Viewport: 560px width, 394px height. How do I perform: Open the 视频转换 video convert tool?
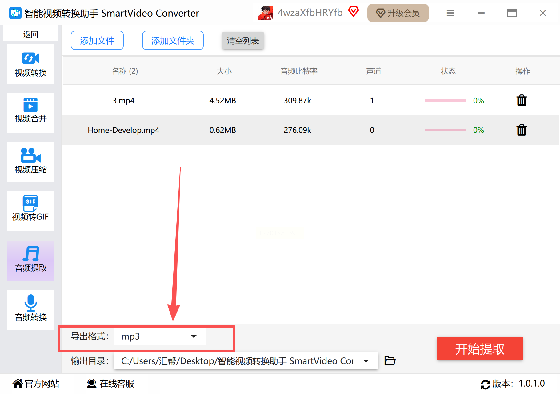tap(30, 64)
